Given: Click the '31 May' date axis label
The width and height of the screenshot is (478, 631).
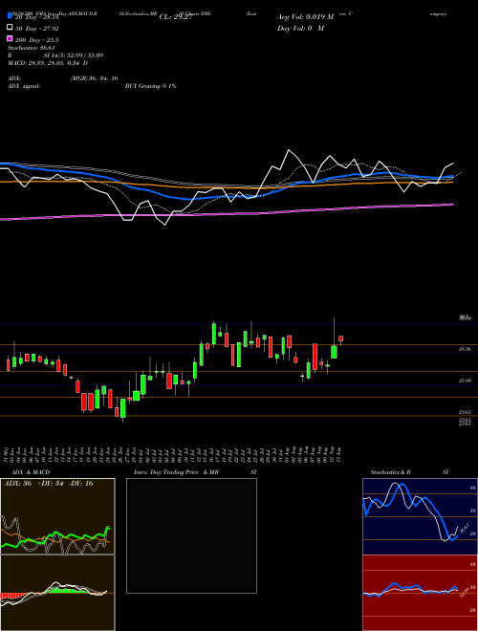Looking at the screenshot, I should pos(8,454).
